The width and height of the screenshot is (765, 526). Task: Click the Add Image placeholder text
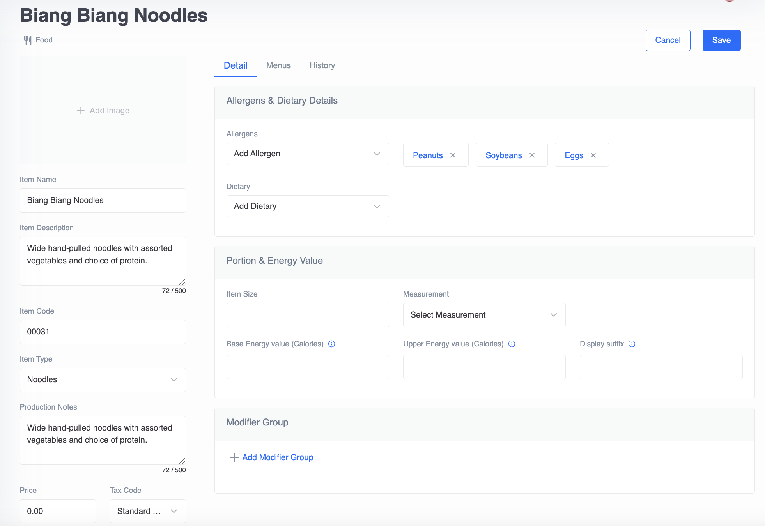click(x=110, y=111)
